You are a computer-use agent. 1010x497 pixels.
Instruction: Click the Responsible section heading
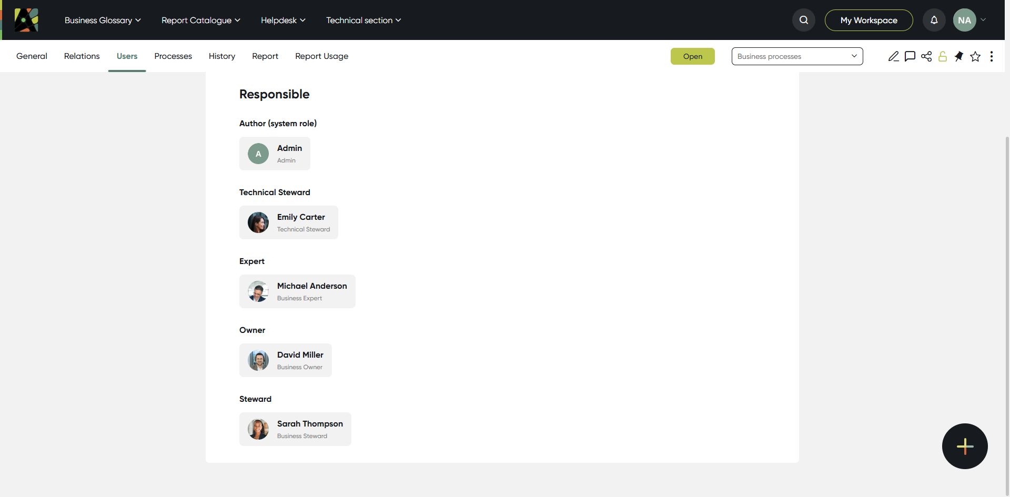[x=274, y=94]
